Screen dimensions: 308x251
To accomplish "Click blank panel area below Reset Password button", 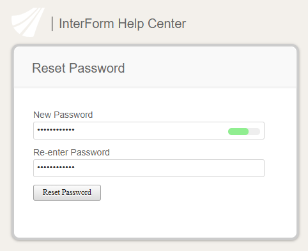I will pos(155,219).
